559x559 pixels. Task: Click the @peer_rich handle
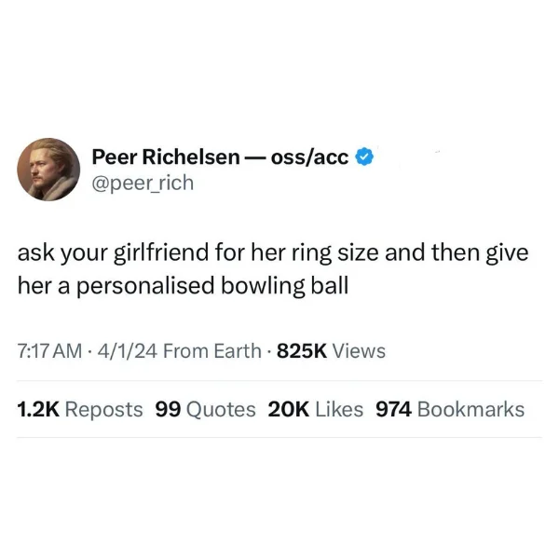pyautogui.click(x=143, y=184)
